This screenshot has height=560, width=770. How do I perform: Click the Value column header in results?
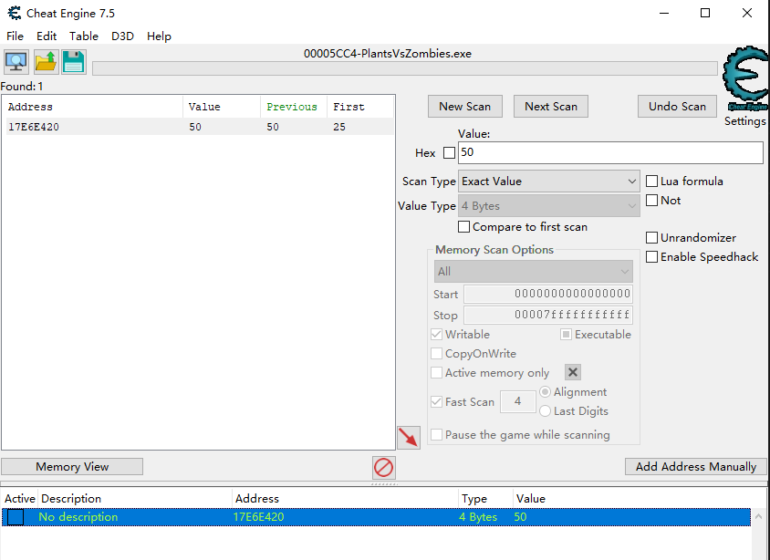222,107
